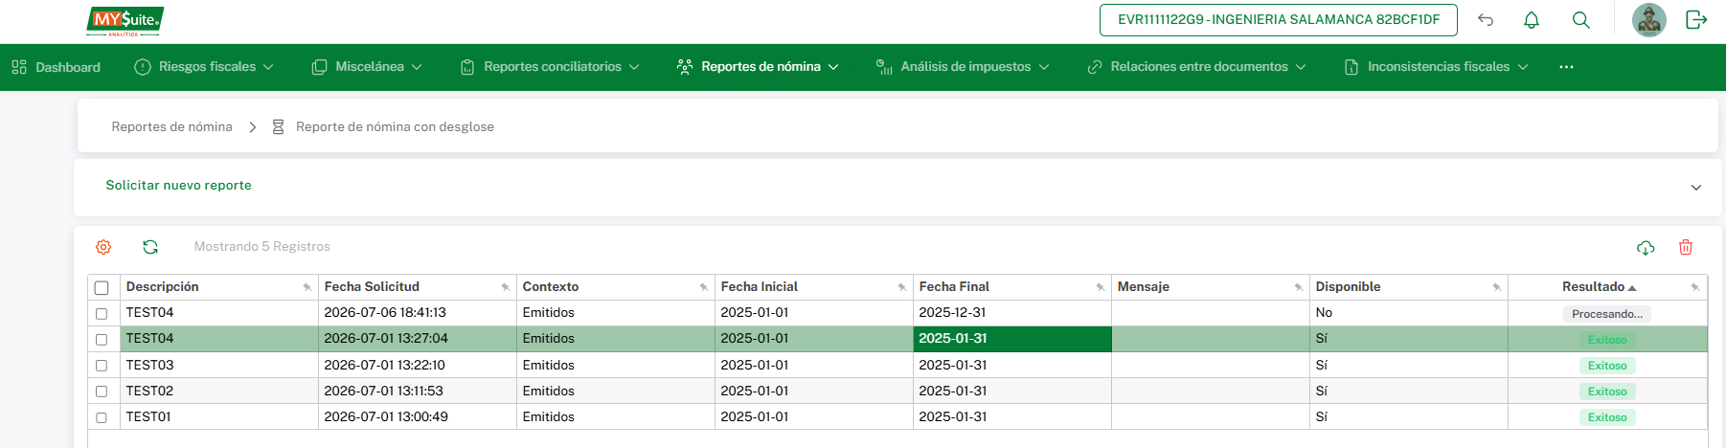Click the company selector EVR1111122G9 button
This screenshot has height=448, width=1726.
pos(1279,20)
